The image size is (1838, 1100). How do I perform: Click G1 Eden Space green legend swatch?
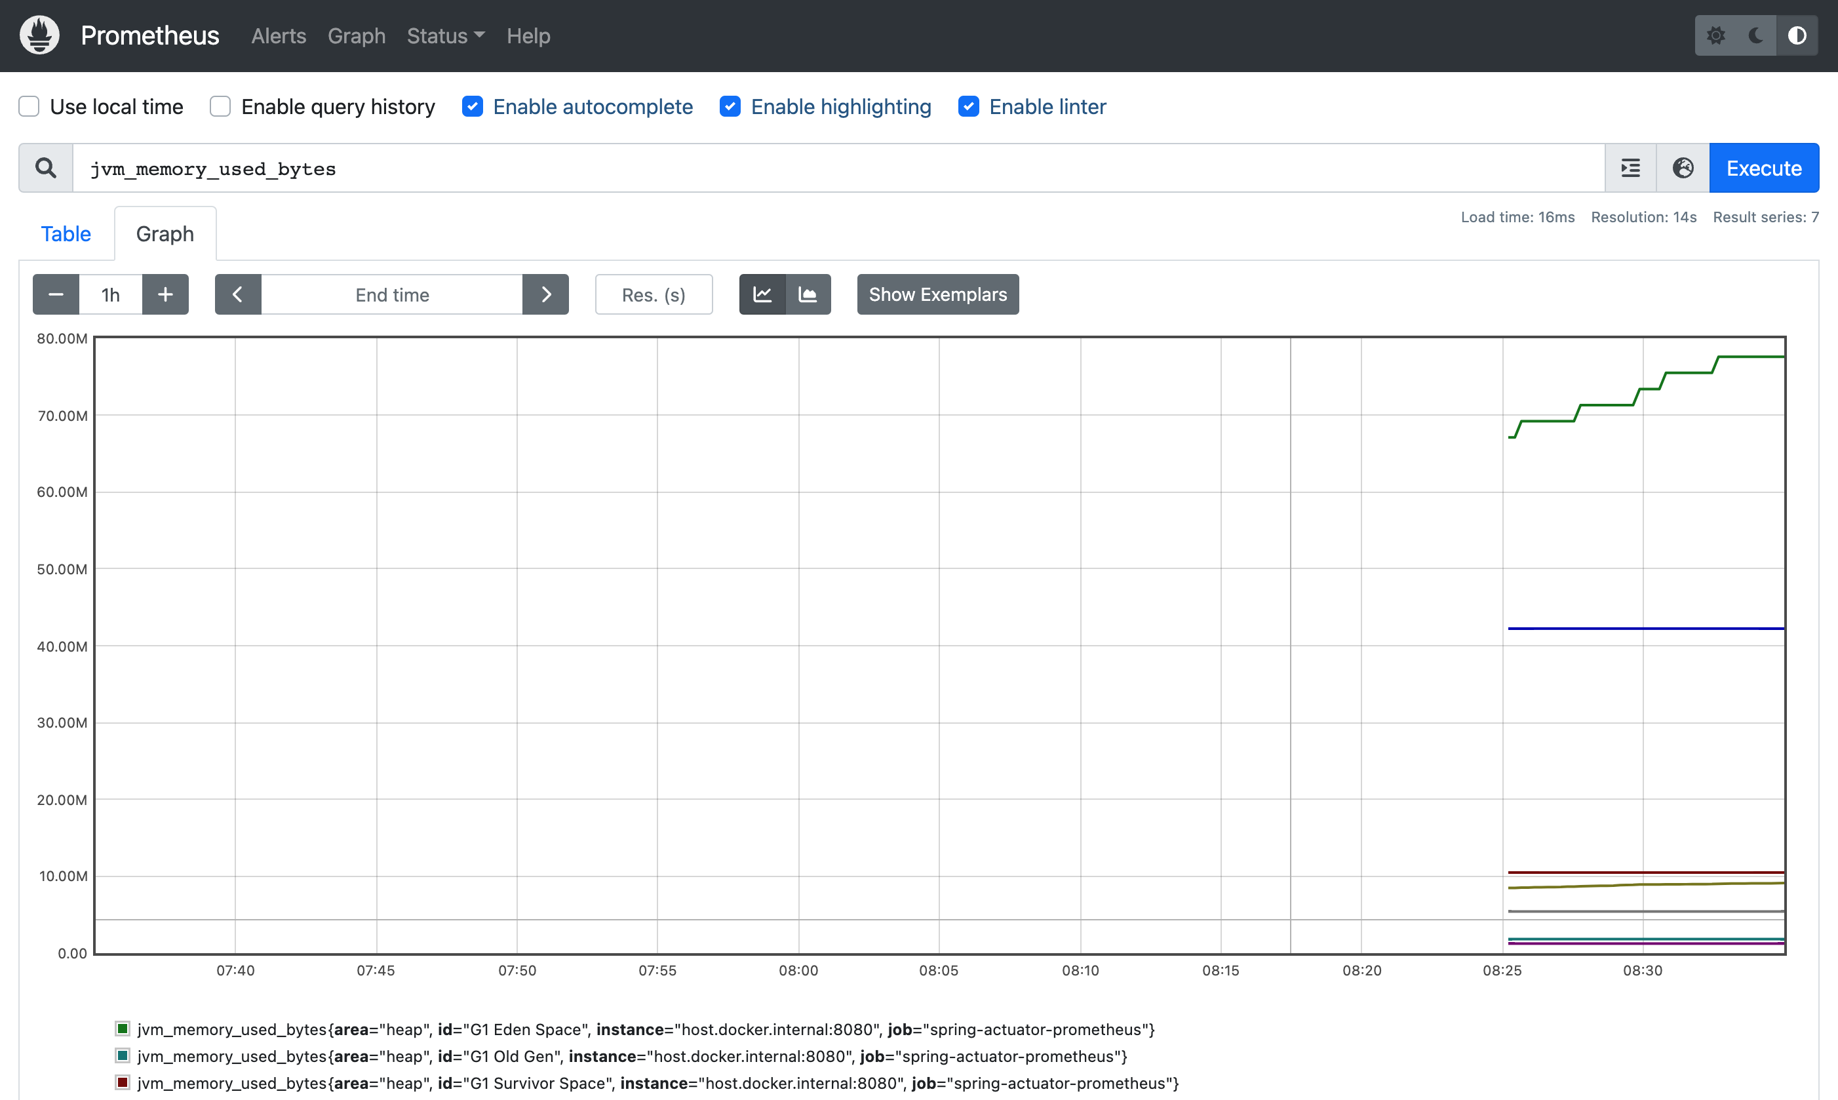(123, 1028)
